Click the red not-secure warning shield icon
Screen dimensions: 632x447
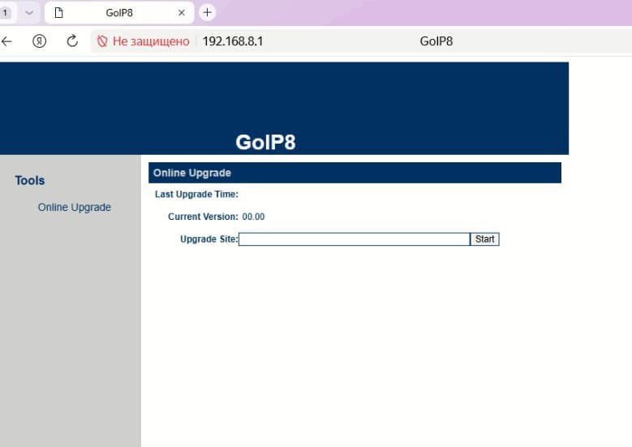tap(102, 41)
